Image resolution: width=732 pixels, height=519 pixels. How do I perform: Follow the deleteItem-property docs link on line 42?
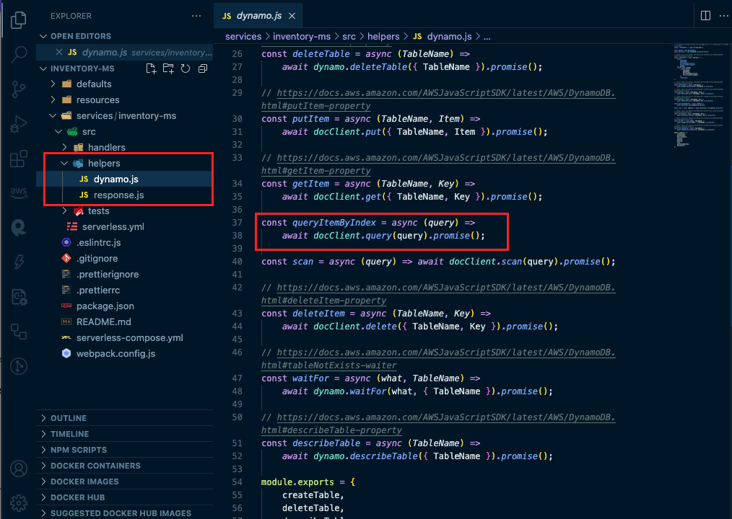[446, 287]
